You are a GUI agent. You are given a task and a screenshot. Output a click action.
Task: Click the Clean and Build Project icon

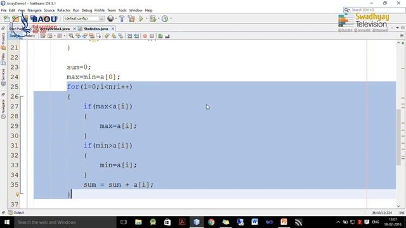tap(131, 18)
